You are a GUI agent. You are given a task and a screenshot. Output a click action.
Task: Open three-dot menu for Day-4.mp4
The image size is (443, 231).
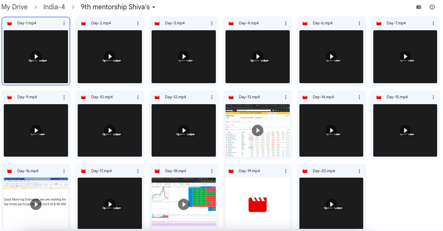(286, 24)
